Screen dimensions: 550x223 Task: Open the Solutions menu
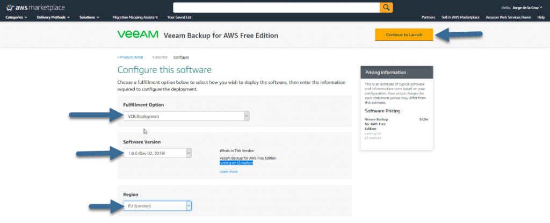coord(90,17)
